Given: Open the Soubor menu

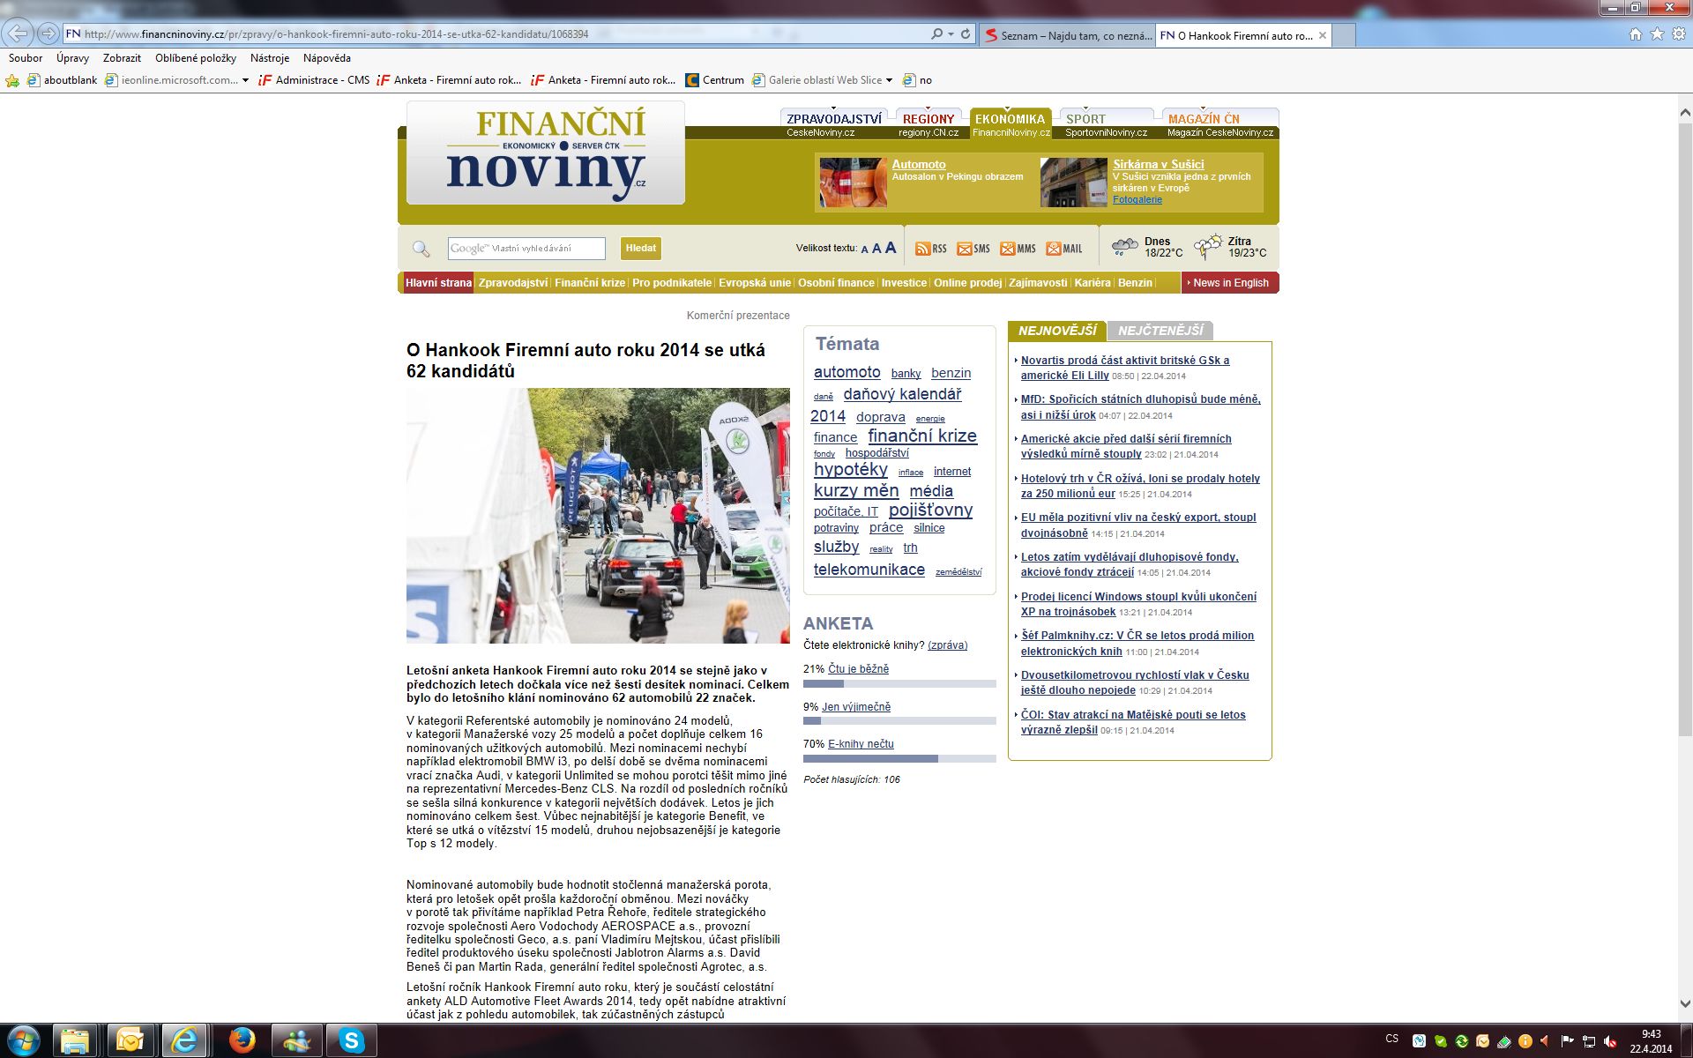Looking at the screenshot, I should click(26, 58).
